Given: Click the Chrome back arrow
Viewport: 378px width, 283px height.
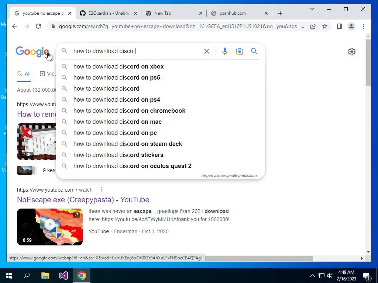Looking at the screenshot, I should coord(15,26).
